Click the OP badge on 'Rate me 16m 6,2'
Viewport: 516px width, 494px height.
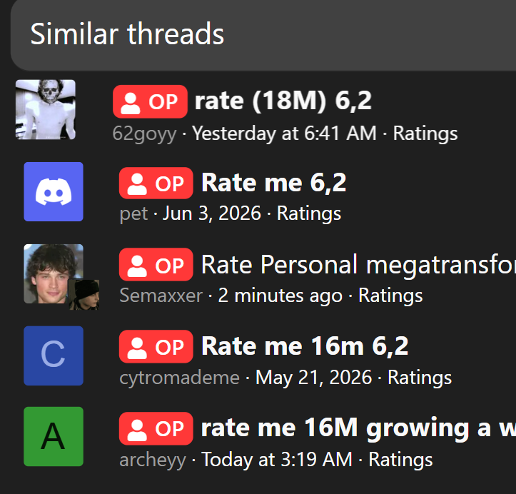point(156,346)
